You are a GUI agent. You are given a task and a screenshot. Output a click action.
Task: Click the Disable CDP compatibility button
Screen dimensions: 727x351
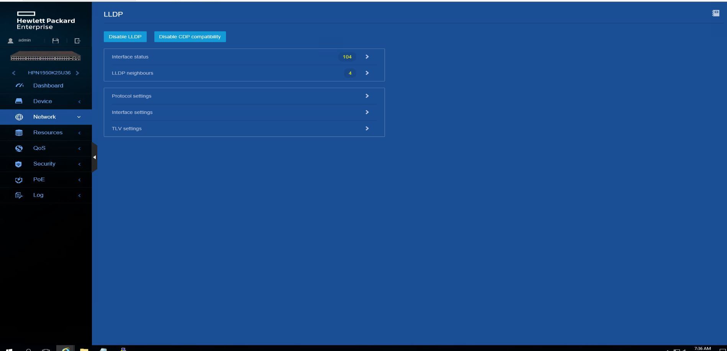[x=190, y=37]
